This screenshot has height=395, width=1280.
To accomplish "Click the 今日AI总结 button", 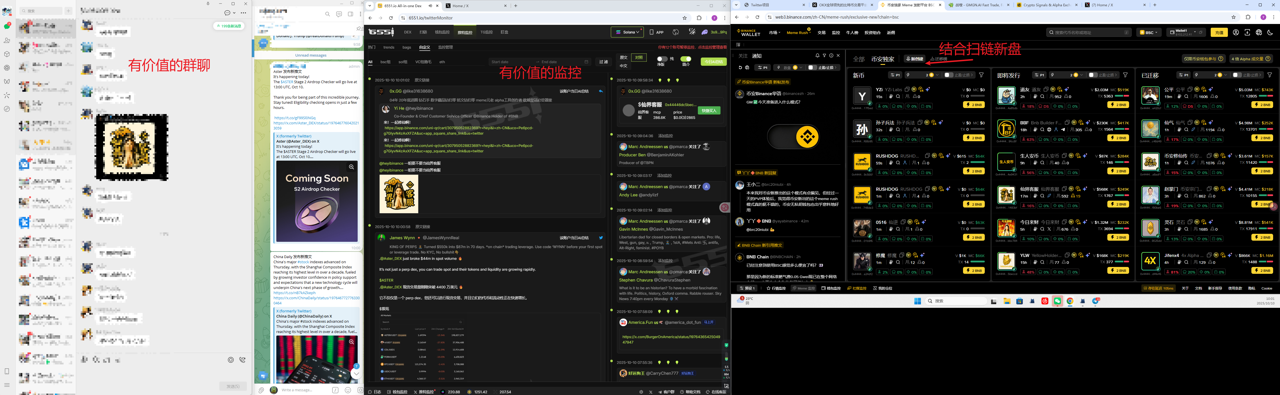I will 714,62.
